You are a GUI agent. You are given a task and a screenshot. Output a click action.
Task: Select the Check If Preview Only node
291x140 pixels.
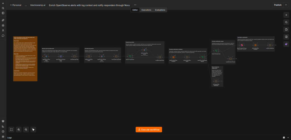point(216,51)
